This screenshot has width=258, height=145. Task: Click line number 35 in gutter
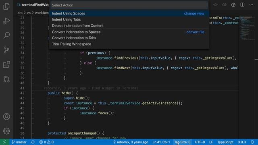tap(23, 58)
